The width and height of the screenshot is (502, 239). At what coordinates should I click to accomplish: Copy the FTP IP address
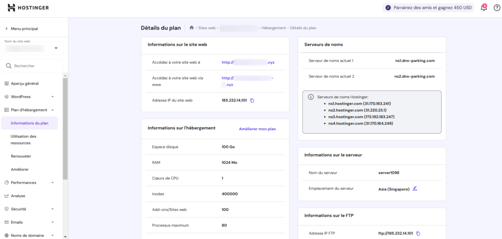click(x=418, y=233)
